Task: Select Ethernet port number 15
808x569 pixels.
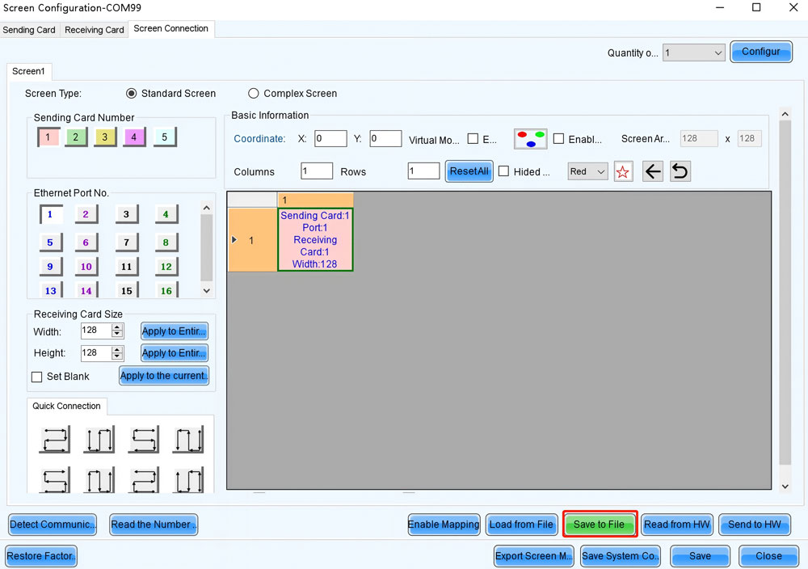Action: pos(126,290)
